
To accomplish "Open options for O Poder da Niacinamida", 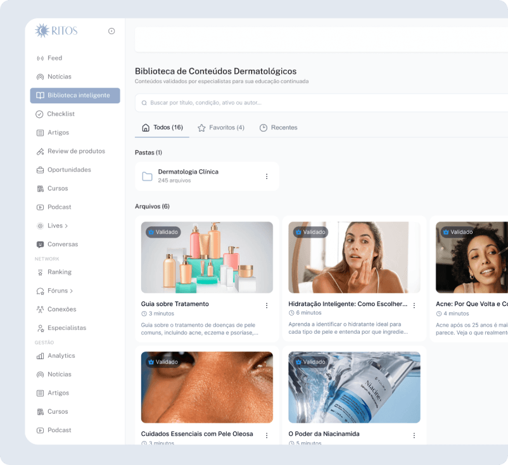I will point(414,435).
